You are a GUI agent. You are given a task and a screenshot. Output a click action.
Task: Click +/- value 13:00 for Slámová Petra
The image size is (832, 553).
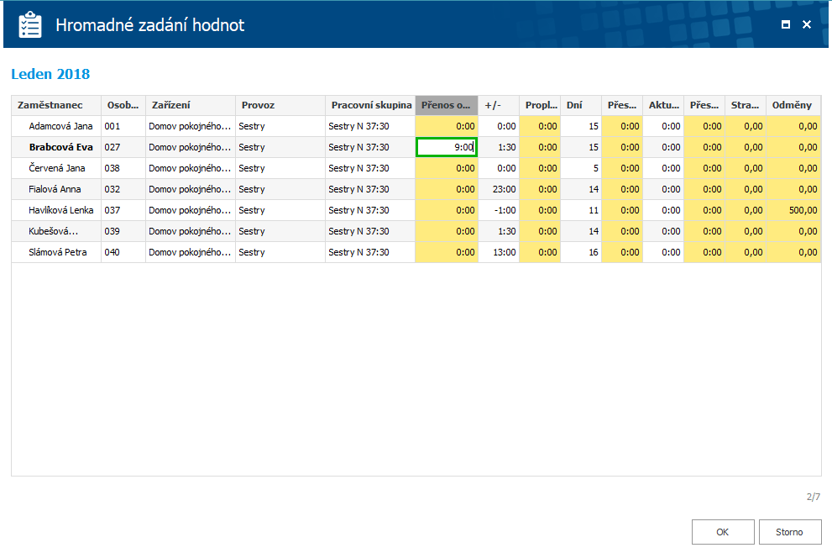click(499, 252)
